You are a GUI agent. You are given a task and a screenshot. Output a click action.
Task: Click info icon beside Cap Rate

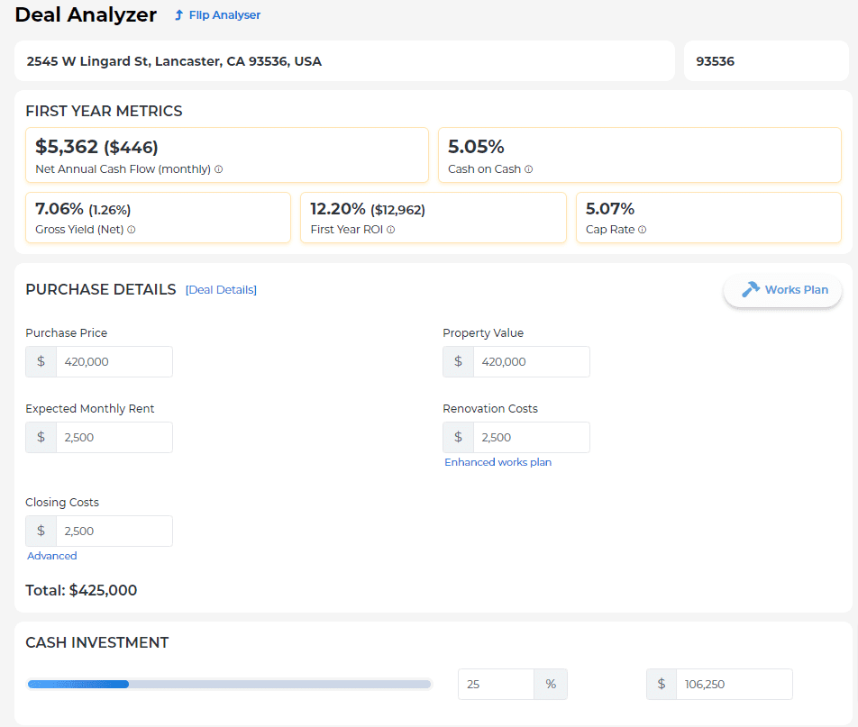click(x=643, y=229)
